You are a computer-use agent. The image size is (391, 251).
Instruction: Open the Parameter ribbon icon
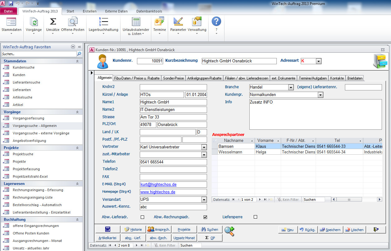[178, 22]
